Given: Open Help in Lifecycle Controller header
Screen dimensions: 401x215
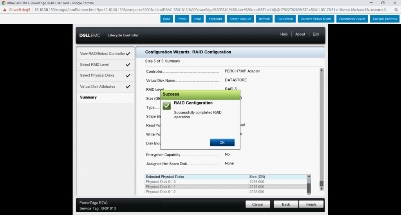Looking at the screenshot, I should coord(284,34).
